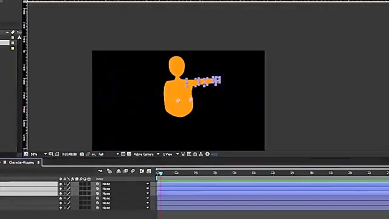The image size is (389, 219).
Task: Click the Parent column header
Action: 100,179
